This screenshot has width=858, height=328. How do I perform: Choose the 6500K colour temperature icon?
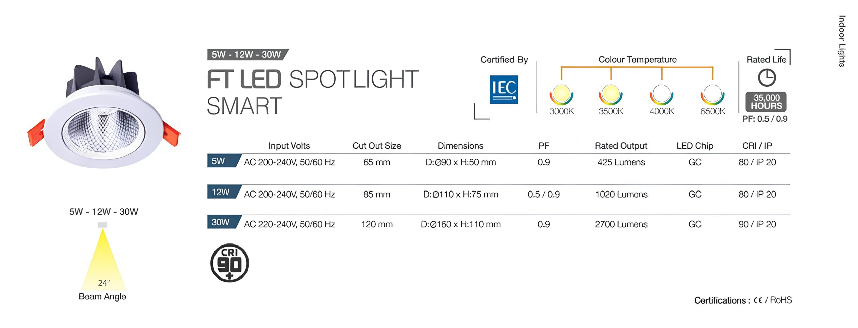(x=713, y=95)
